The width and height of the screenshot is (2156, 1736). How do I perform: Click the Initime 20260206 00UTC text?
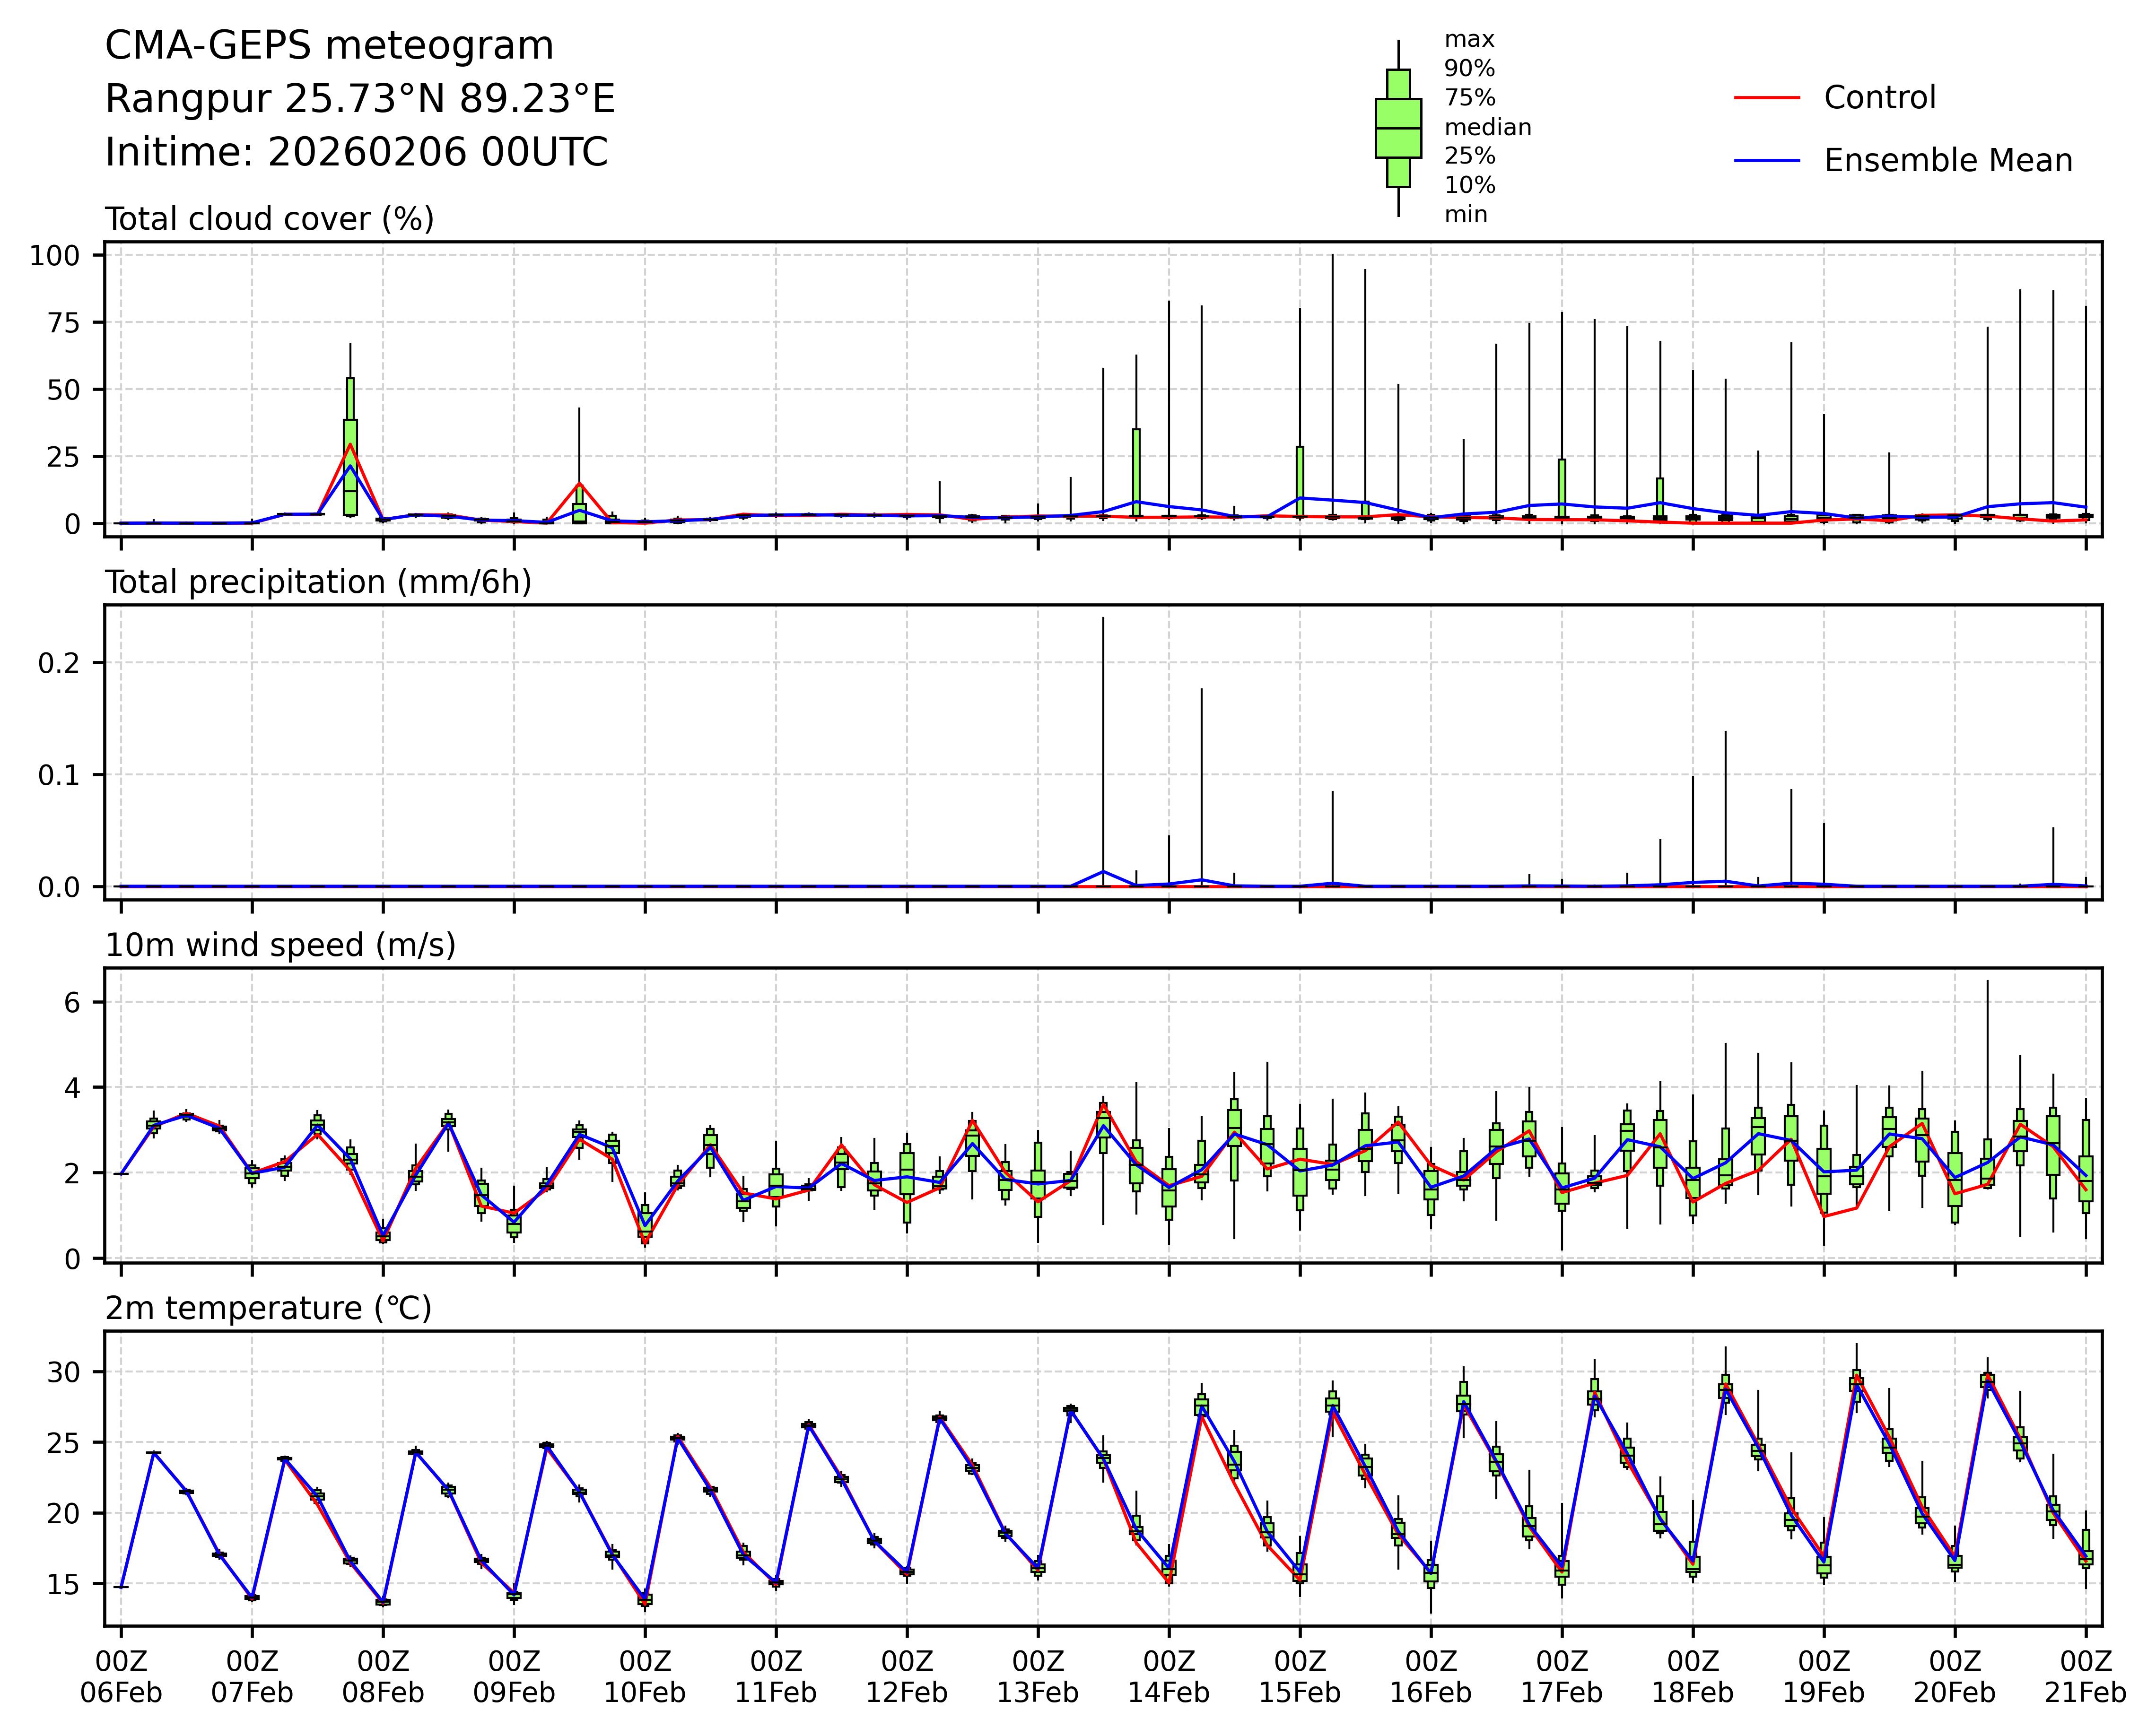click(x=356, y=153)
